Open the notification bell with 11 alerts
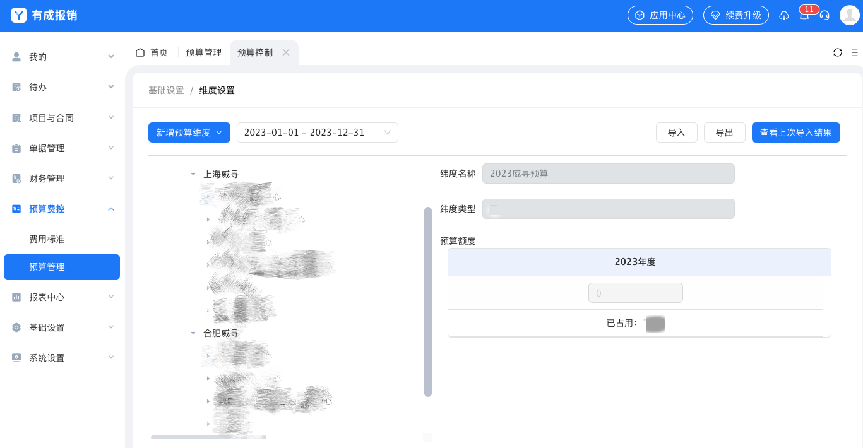Viewport: 863px width, 448px height. 804,15
